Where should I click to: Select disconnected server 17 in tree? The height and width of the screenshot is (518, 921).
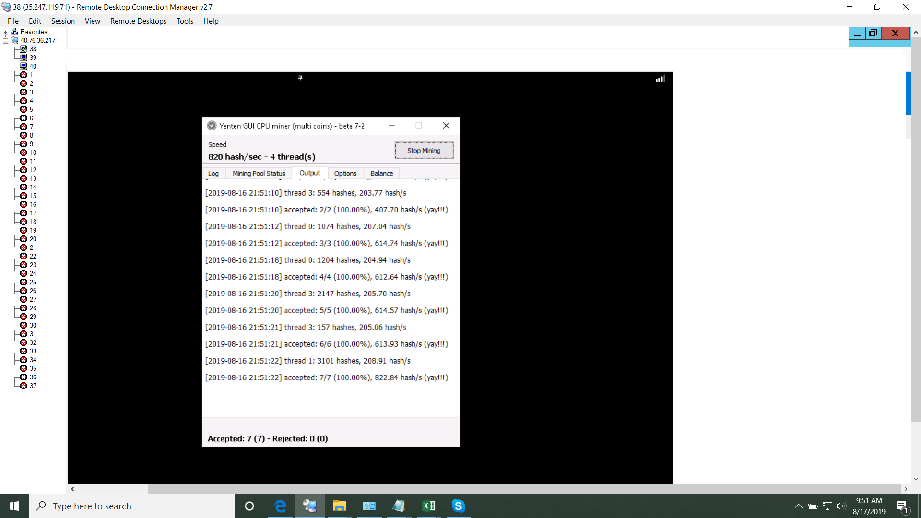click(33, 213)
